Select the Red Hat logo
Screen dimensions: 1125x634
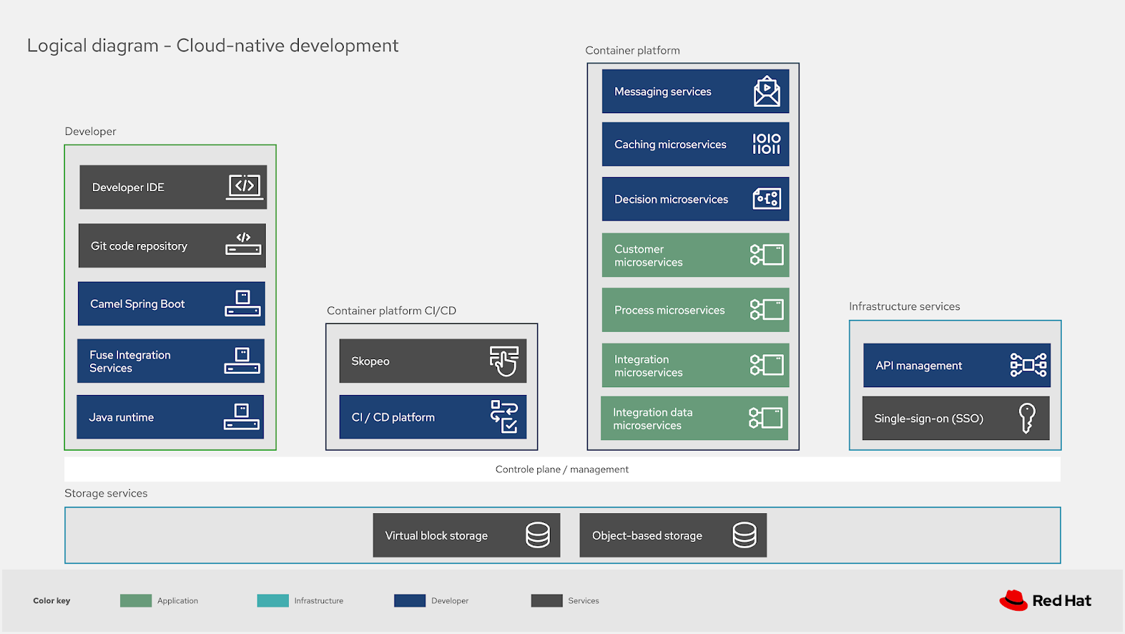1045,600
